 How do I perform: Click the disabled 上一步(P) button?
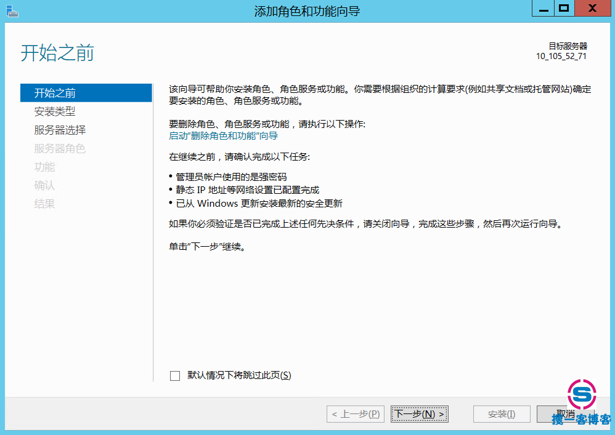click(x=356, y=414)
